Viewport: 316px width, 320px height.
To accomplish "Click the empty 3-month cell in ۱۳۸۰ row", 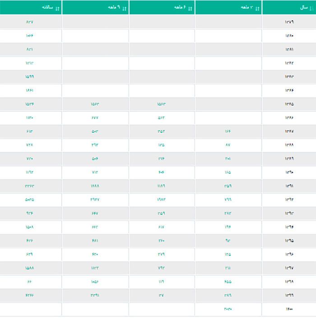I will tap(228, 36).
